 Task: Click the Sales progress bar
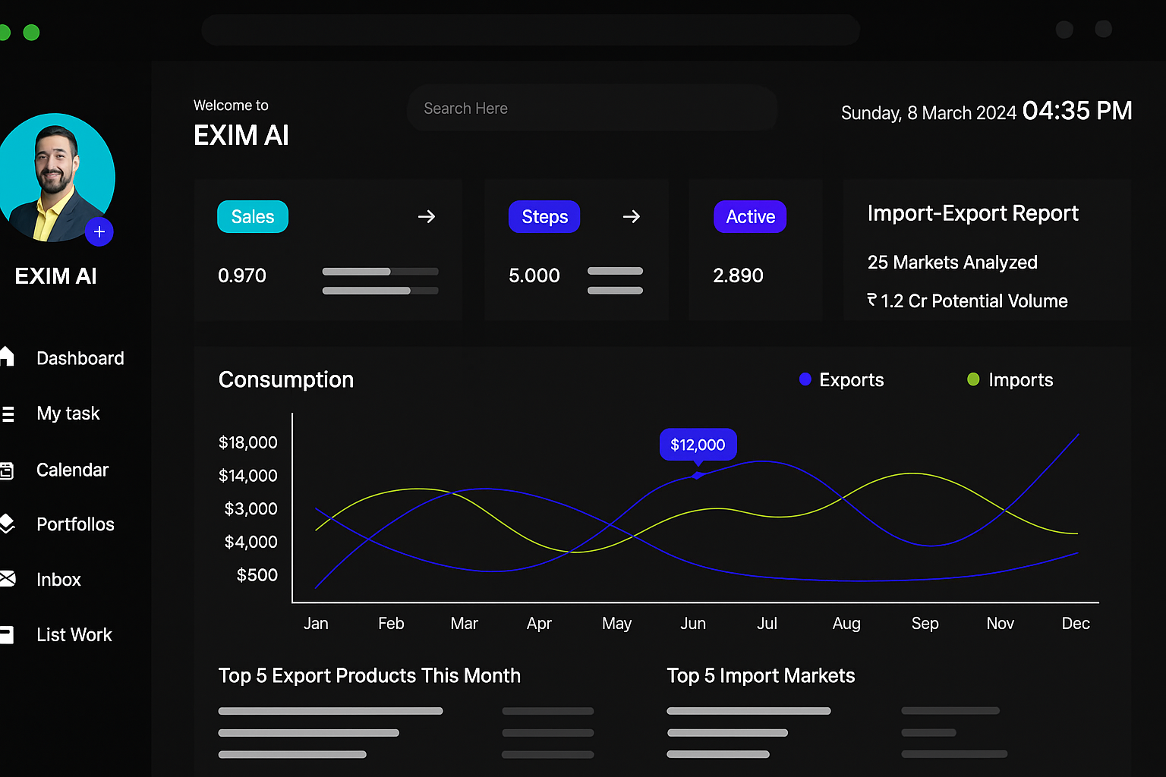click(x=380, y=272)
